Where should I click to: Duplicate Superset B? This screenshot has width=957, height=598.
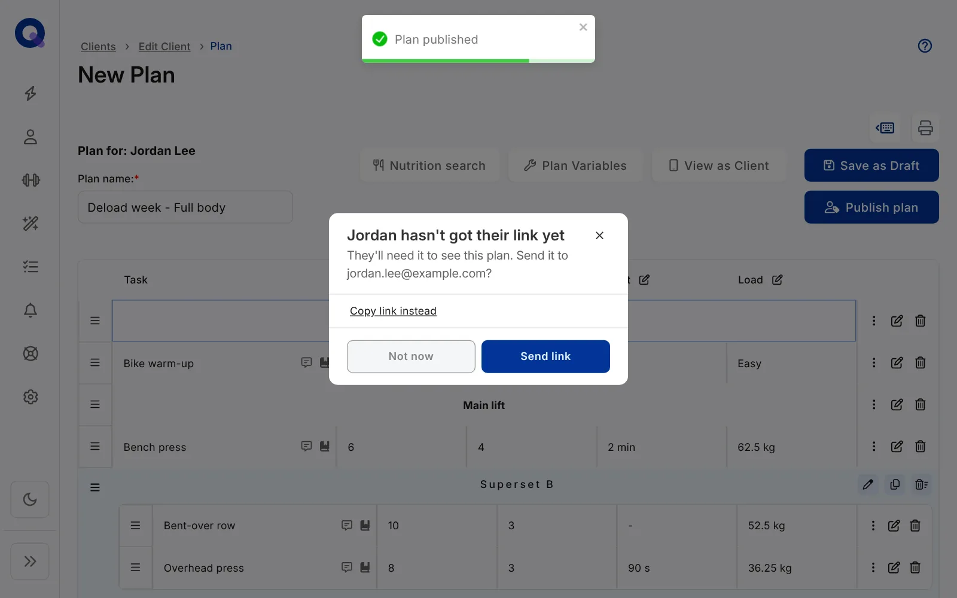click(895, 484)
